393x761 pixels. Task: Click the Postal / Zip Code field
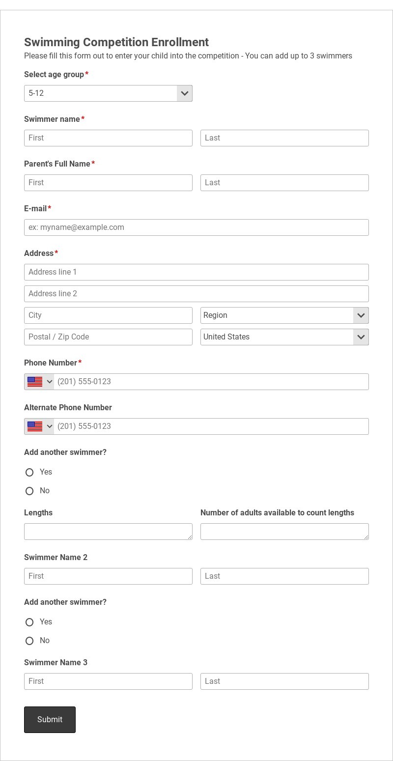(108, 337)
